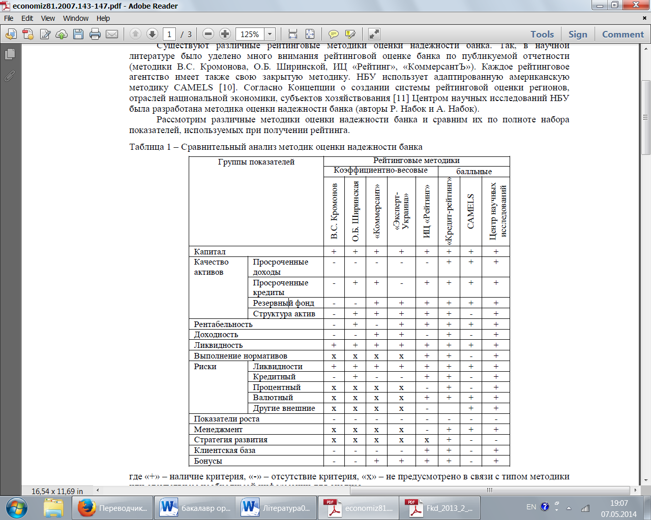Click the 'Рентабельность' row label
The width and height of the screenshot is (651, 520).
click(223, 324)
